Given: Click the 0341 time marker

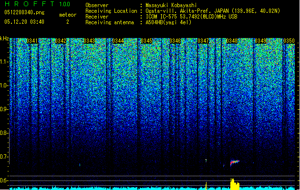Looking at the screenshot, I should click(x=32, y=41).
